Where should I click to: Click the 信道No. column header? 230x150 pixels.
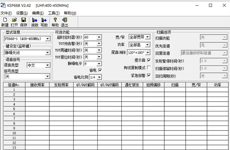[14, 85]
